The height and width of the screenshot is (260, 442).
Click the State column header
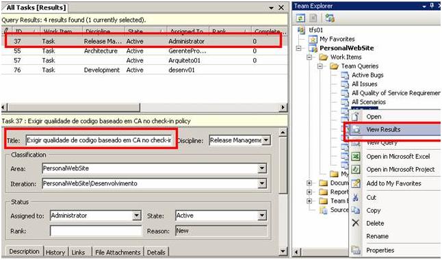[146, 31]
